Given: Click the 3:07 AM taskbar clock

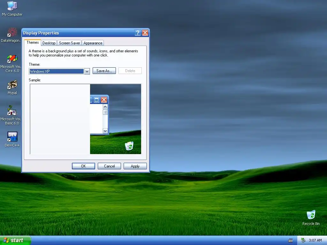Looking at the screenshot, I should point(315,240).
